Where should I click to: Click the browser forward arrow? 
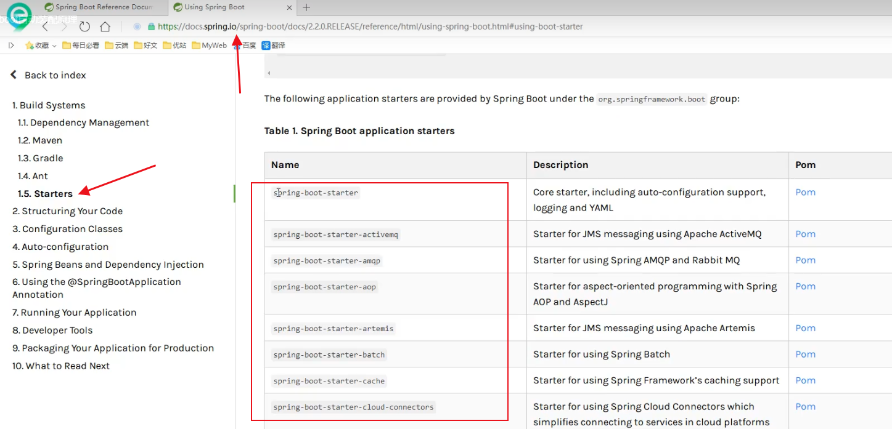point(64,26)
